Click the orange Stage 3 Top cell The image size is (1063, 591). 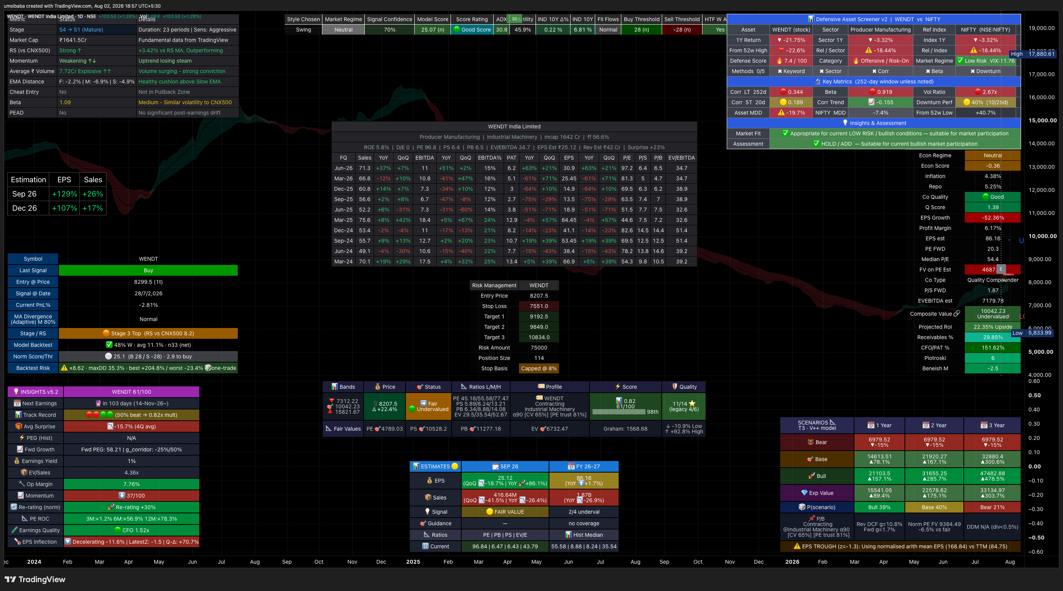148,333
